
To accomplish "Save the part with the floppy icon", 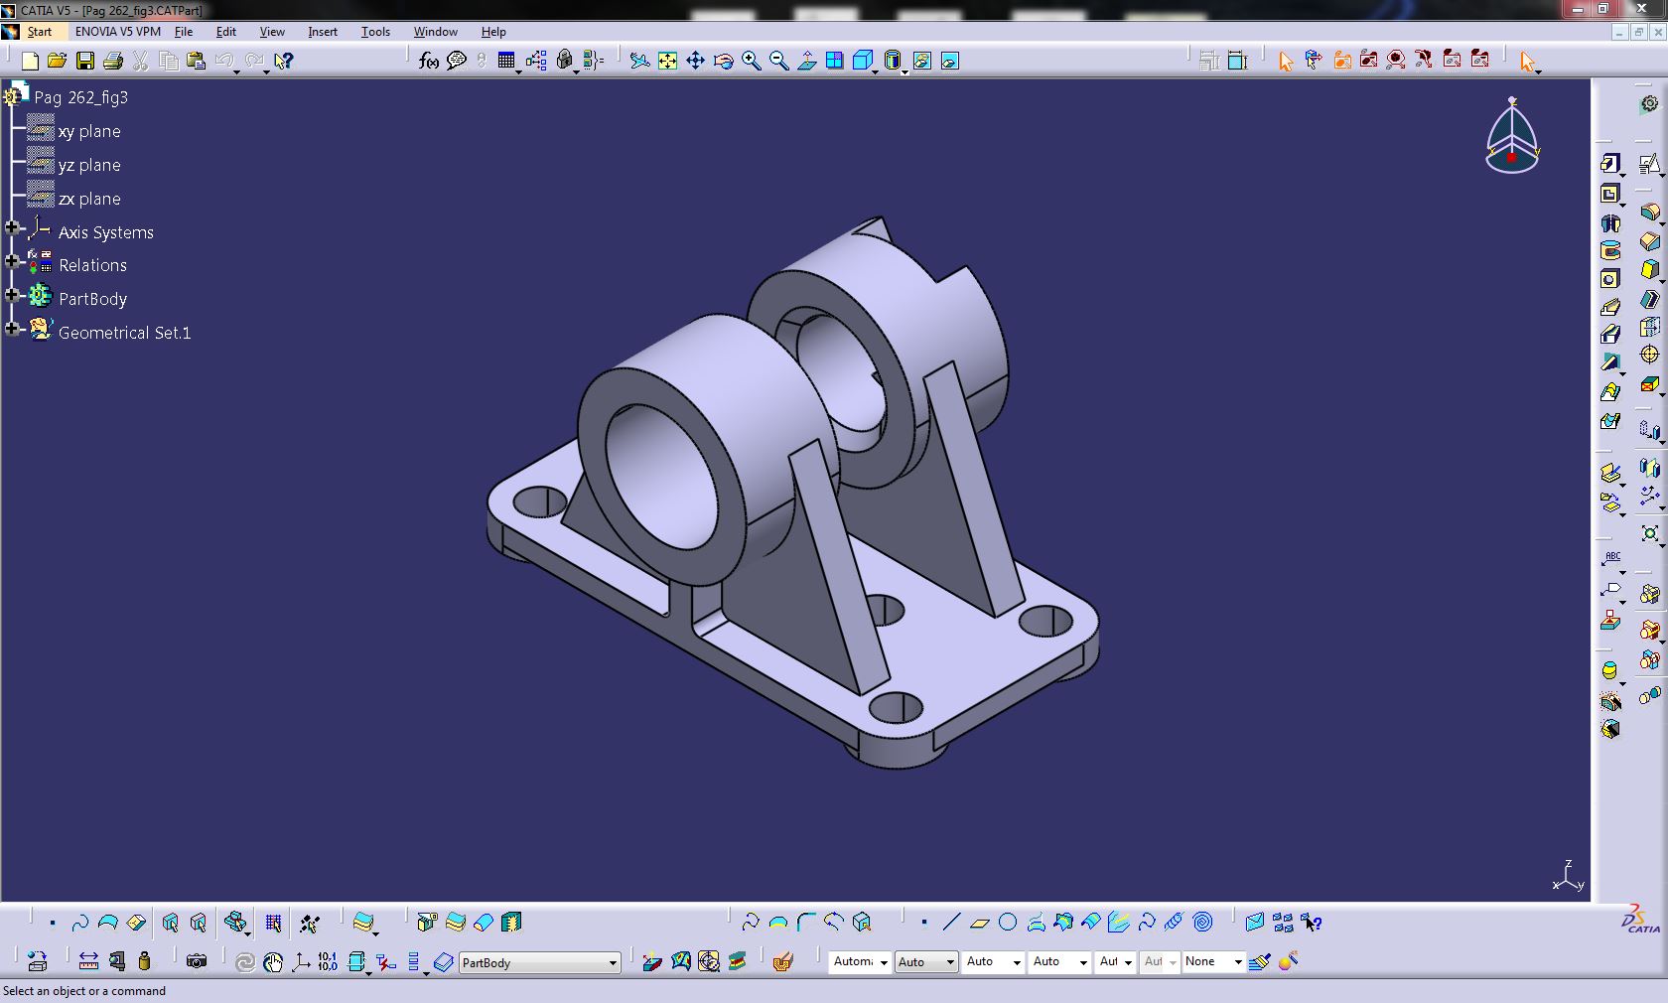I will [x=85, y=61].
